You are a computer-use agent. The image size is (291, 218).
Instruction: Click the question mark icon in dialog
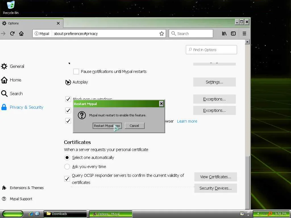pos(82,115)
